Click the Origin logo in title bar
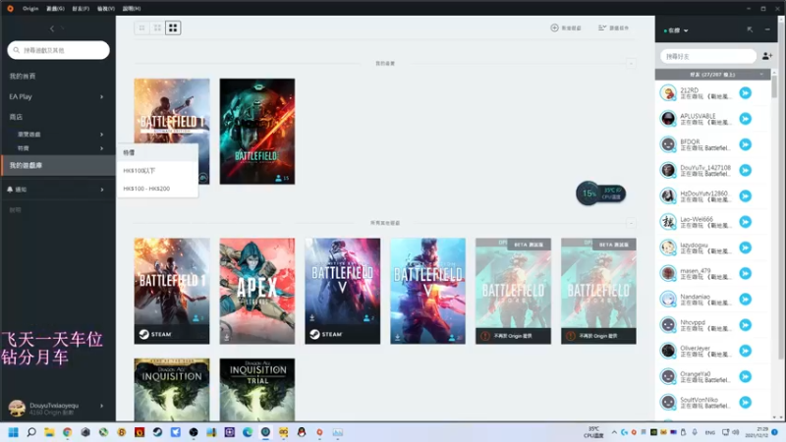 pos(10,9)
